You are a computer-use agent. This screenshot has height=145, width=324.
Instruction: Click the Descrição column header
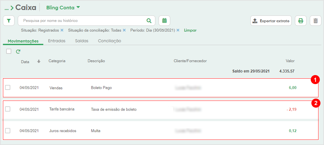pos(96,61)
